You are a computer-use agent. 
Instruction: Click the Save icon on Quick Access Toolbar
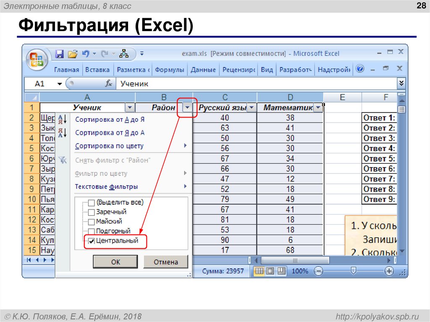60,53
